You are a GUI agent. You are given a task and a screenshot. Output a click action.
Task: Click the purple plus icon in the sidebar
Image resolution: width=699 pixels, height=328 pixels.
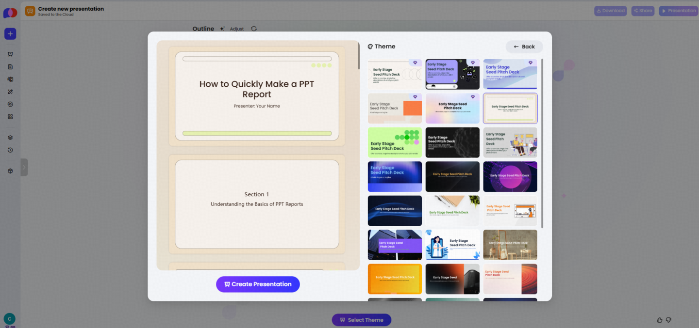point(10,33)
